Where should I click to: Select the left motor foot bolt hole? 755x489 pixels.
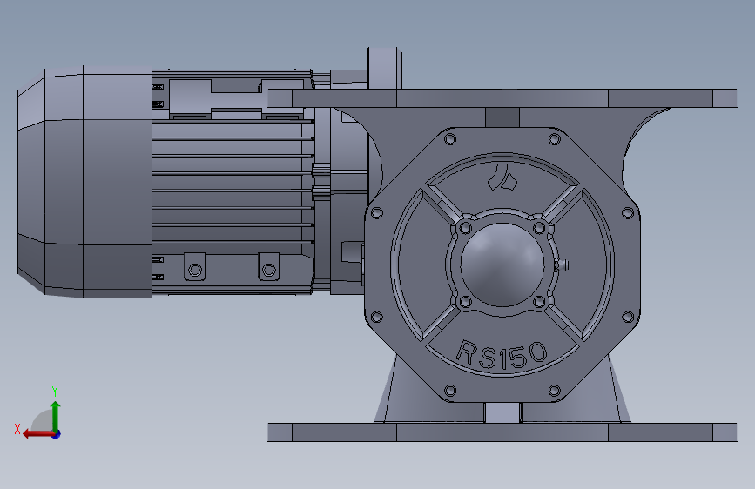coord(195,270)
